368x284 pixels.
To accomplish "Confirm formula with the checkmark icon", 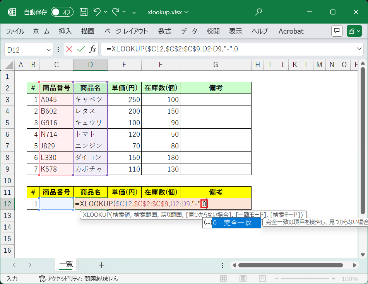I will coord(80,49).
